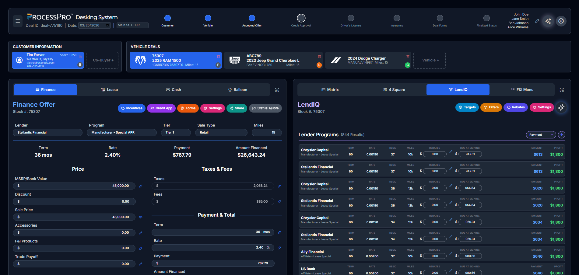The height and width of the screenshot is (275, 579).
Task: Edit the Ally Financial program row pencil
Action: pyautogui.click(x=451, y=253)
